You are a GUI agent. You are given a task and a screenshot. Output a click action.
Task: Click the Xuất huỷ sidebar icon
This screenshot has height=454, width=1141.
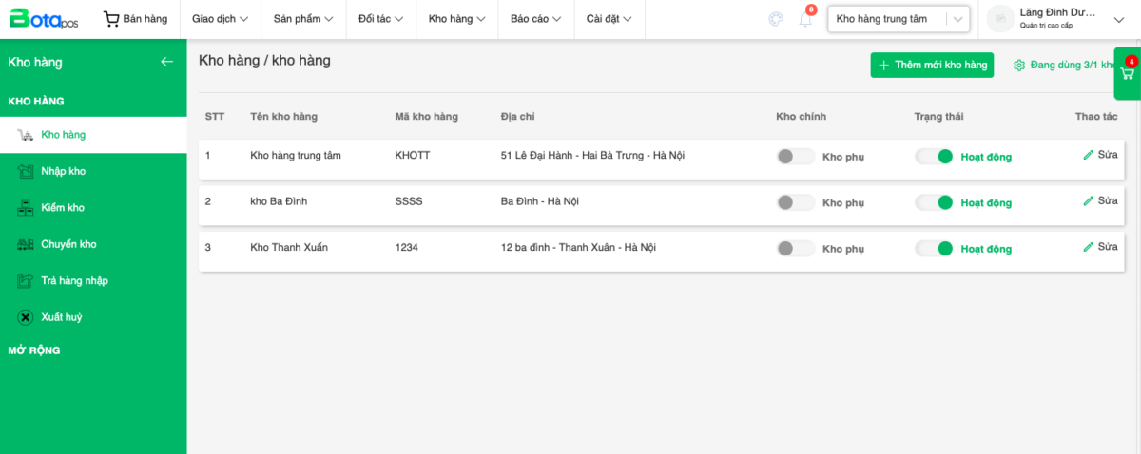[26, 317]
